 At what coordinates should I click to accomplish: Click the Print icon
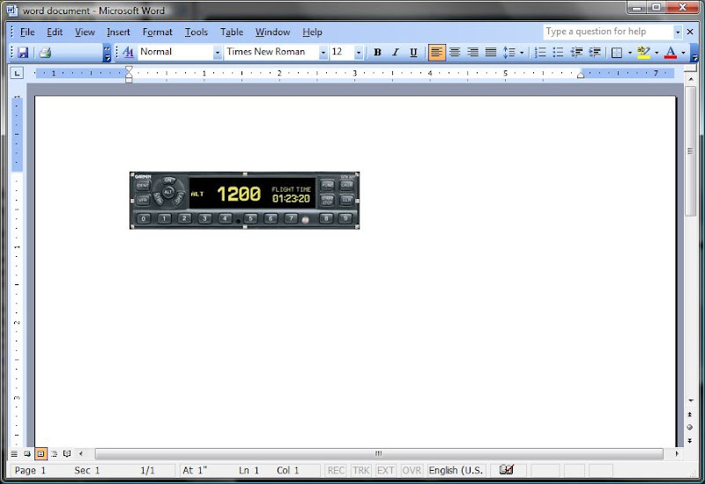click(x=45, y=53)
